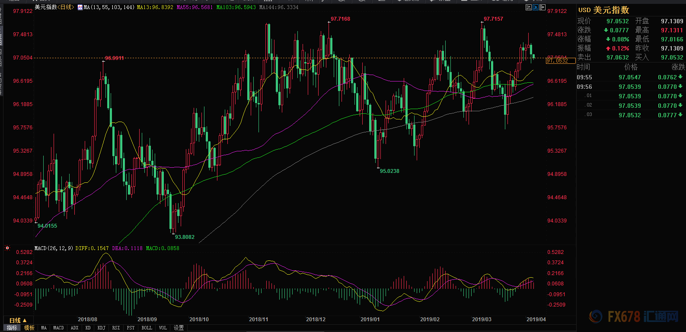The width and height of the screenshot is (686, 332).
Task: Switch indicator to VOL
Action: click(x=163, y=328)
